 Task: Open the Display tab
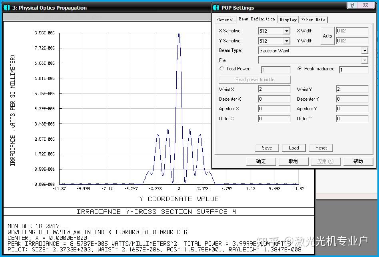pyautogui.click(x=288, y=20)
